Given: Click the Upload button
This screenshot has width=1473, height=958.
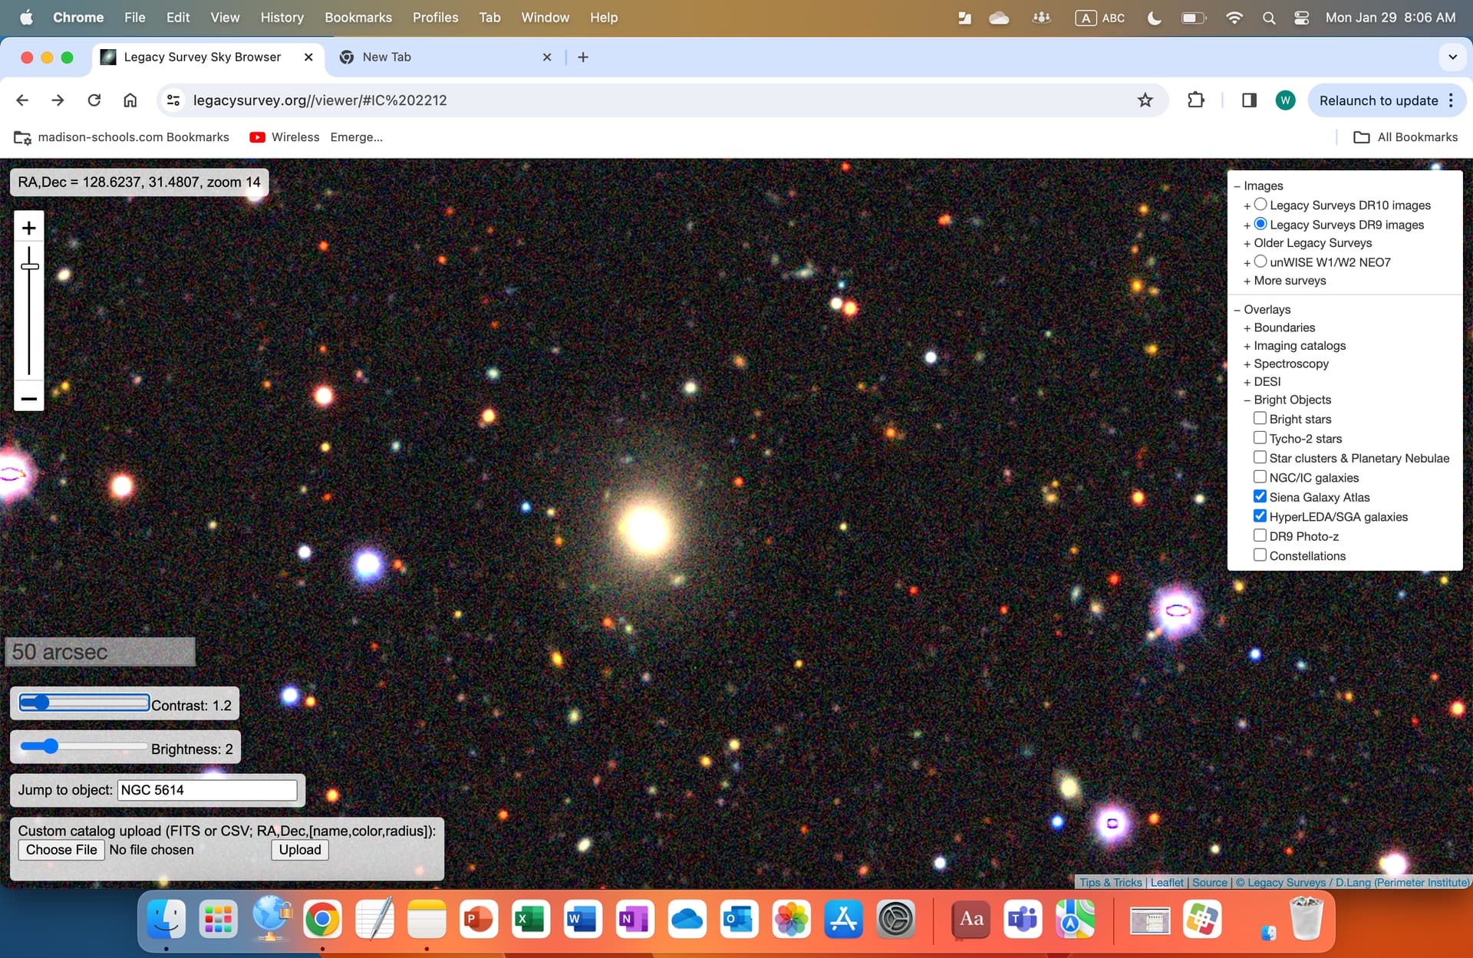Looking at the screenshot, I should [300, 850].
